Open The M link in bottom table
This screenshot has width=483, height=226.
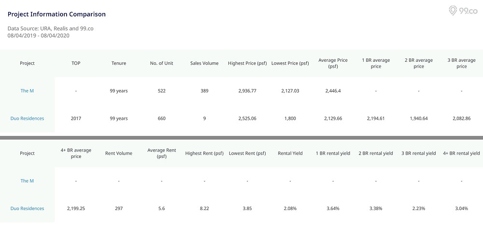(27, 181)
